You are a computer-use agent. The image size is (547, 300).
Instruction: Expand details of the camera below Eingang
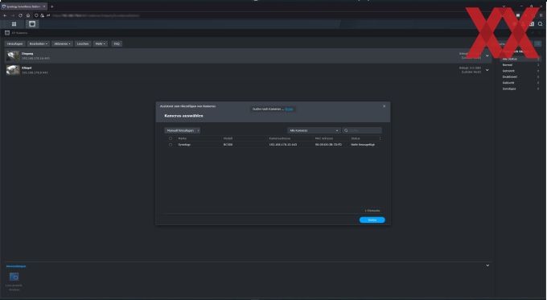487,70
